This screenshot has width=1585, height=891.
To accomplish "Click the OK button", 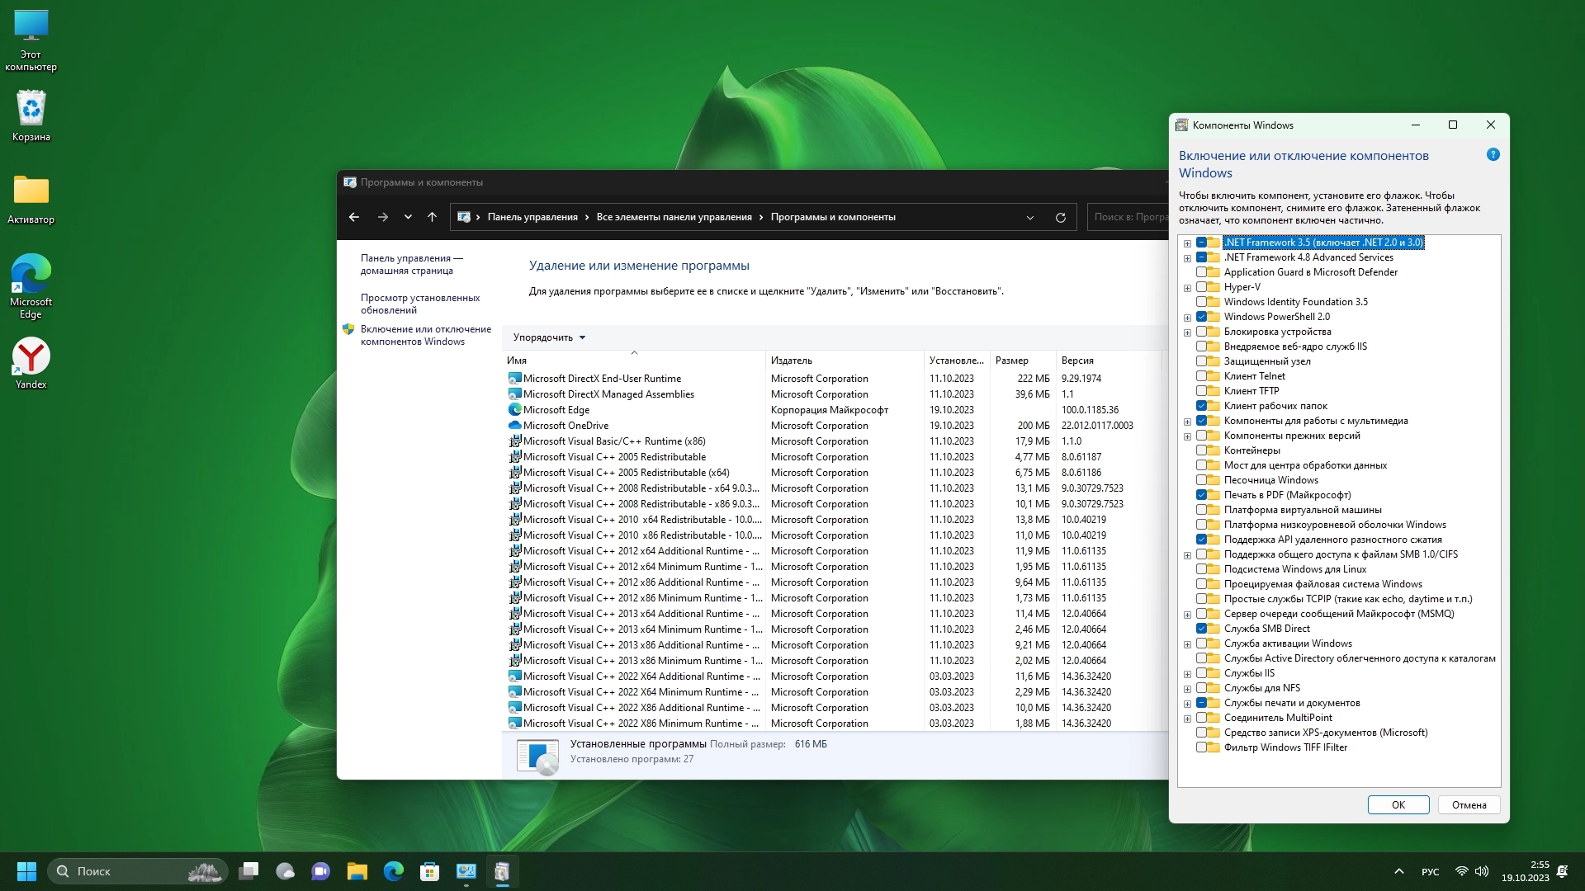I will (x=1398, y=805).
